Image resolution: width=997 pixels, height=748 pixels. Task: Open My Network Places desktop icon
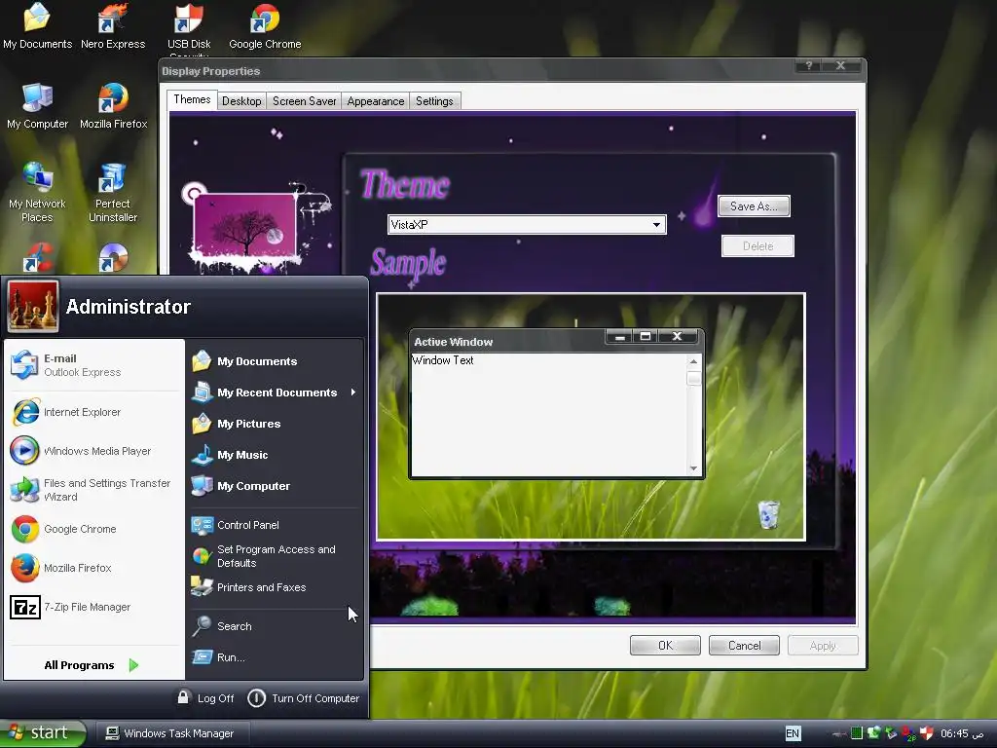[37, 193]
